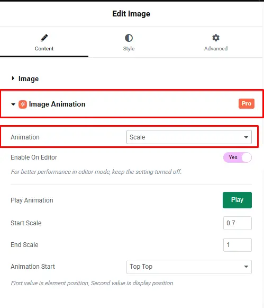Image resolution: width=264 pixels, height=308 pixels.
Task: Open the Animation Start dropdown
Action: [x=189, y=267]
